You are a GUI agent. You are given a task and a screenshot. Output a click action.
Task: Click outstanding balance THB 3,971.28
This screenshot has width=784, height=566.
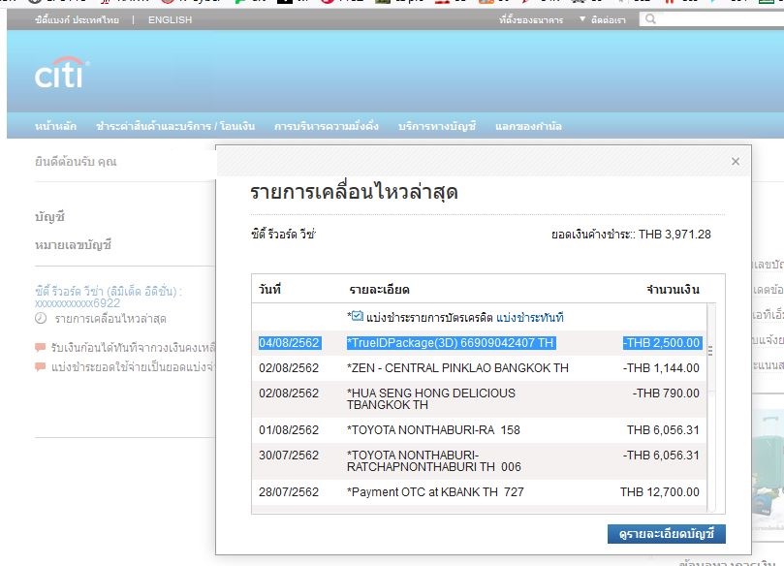(674, 234)
